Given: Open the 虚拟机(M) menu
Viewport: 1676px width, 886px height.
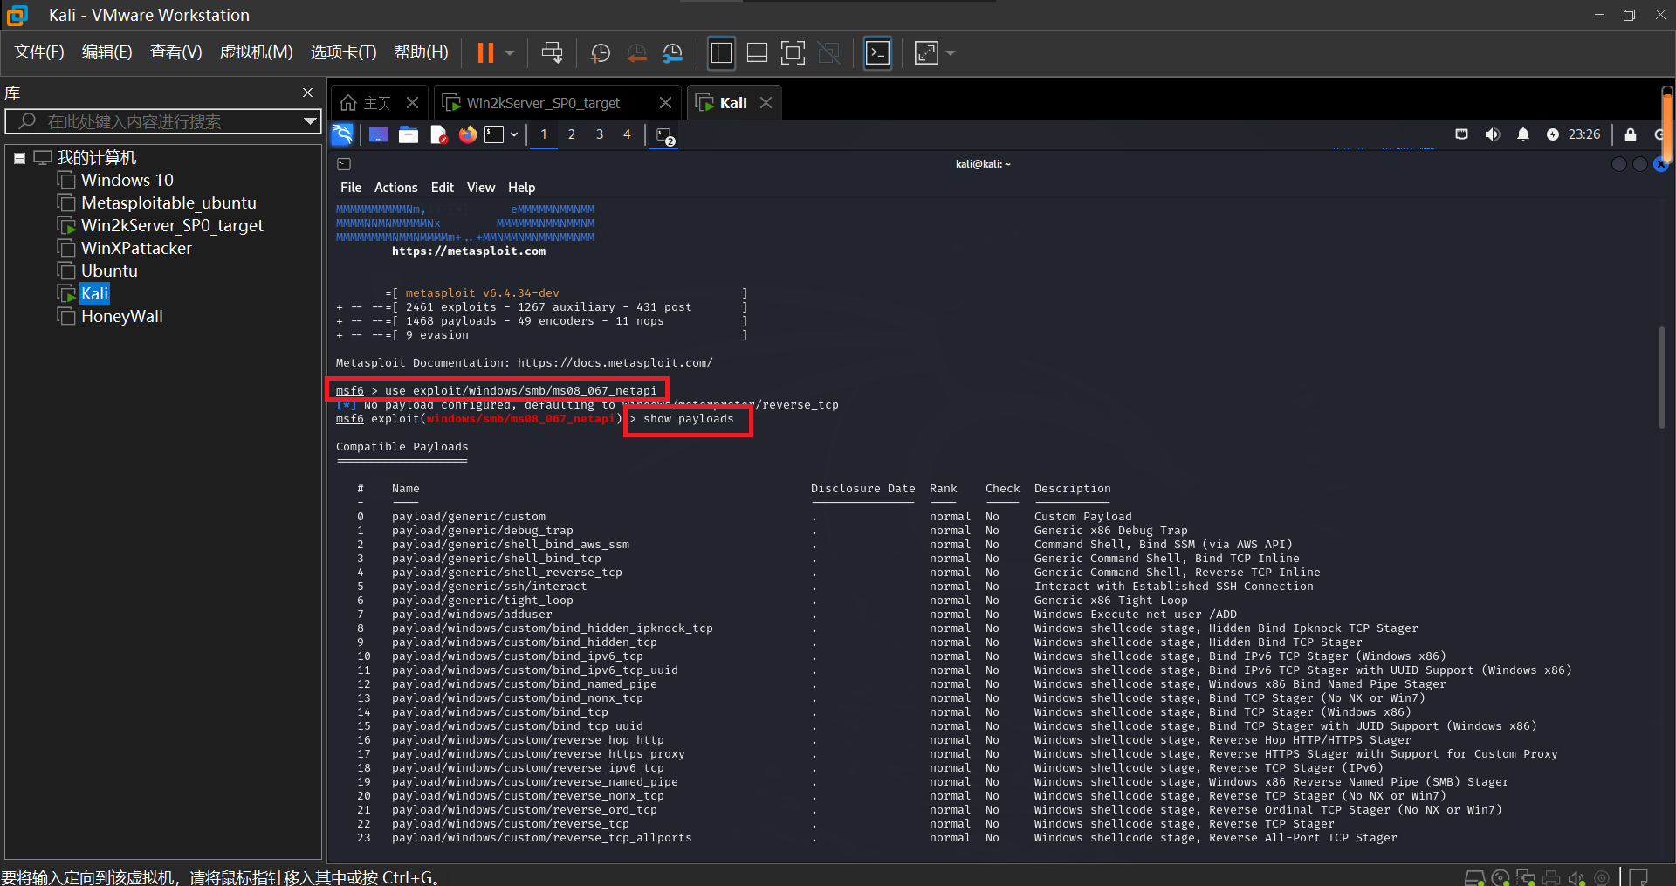Looking at the screenshot, I should (x=256, y=52).
